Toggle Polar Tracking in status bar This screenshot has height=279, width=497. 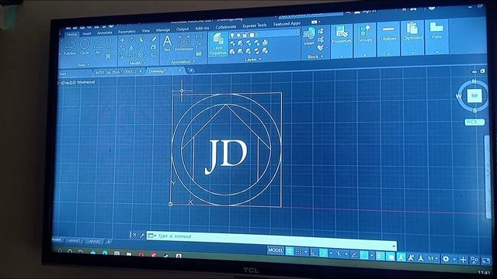coord(323,253)
